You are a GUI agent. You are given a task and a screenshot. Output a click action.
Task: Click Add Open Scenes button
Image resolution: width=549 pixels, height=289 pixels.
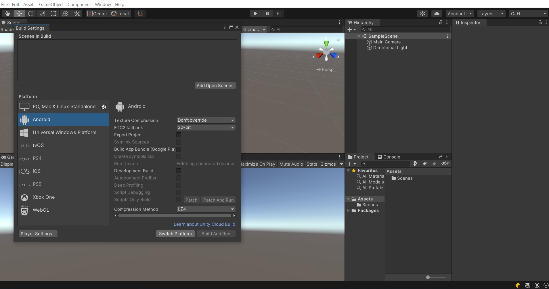(215, 86)
